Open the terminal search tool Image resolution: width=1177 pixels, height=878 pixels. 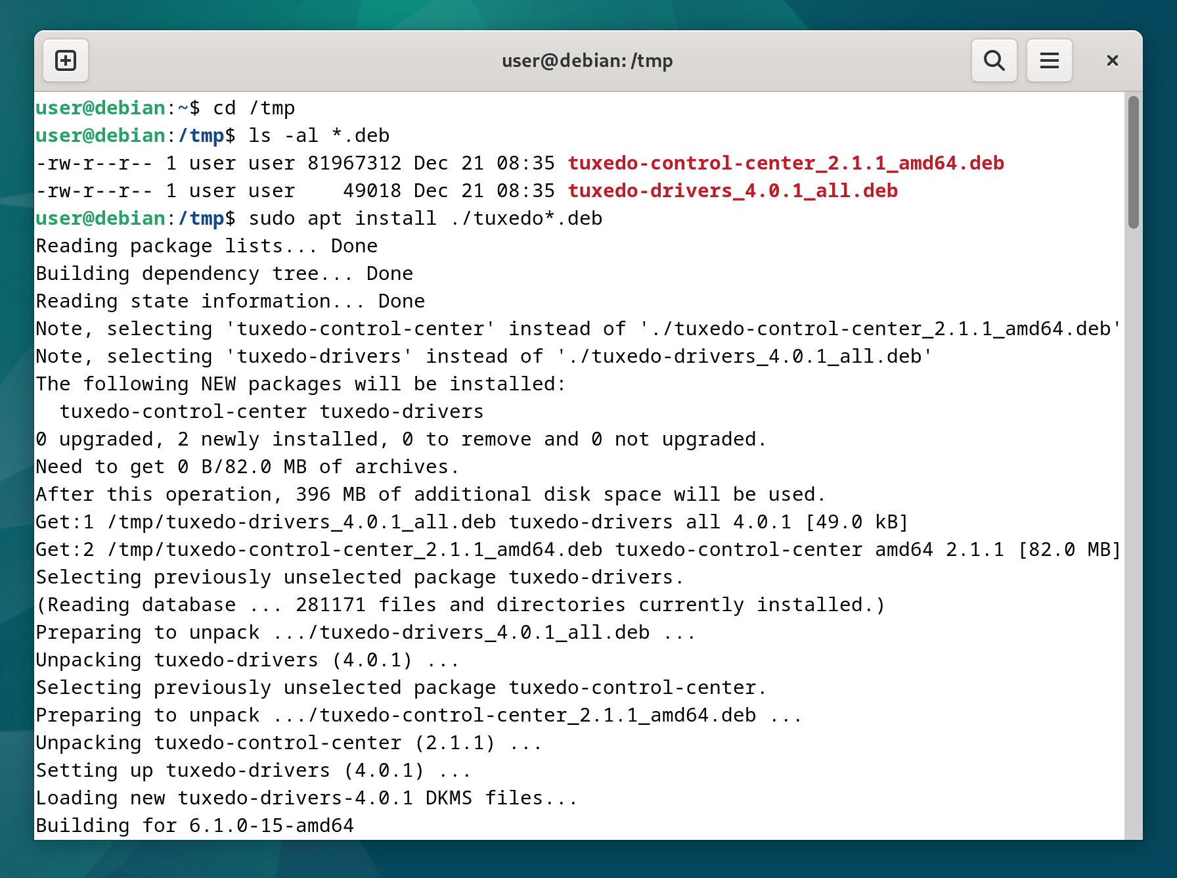[994, 60]
